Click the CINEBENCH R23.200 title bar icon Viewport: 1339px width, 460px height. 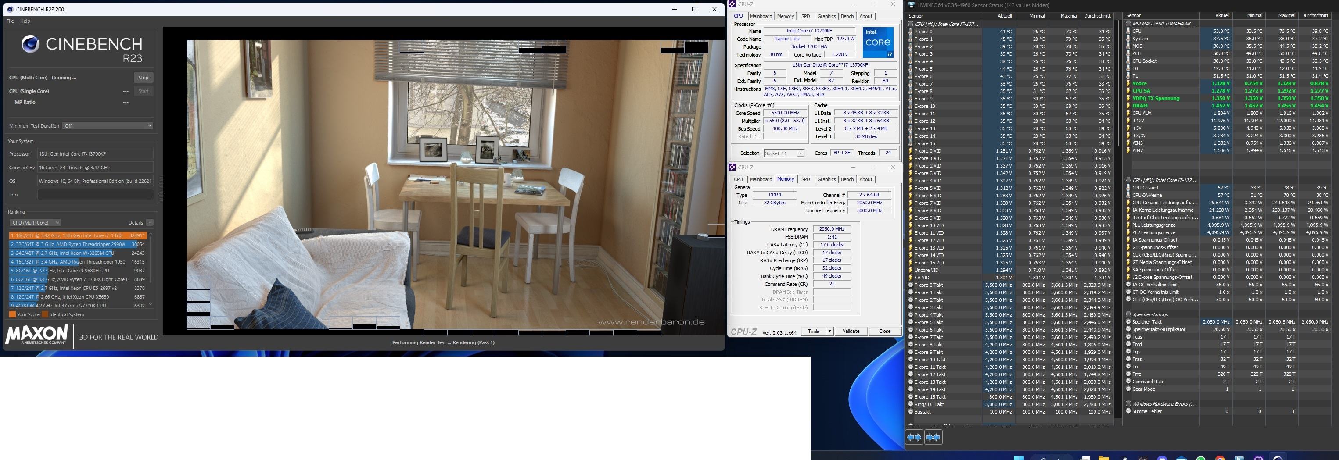[10, 9]
